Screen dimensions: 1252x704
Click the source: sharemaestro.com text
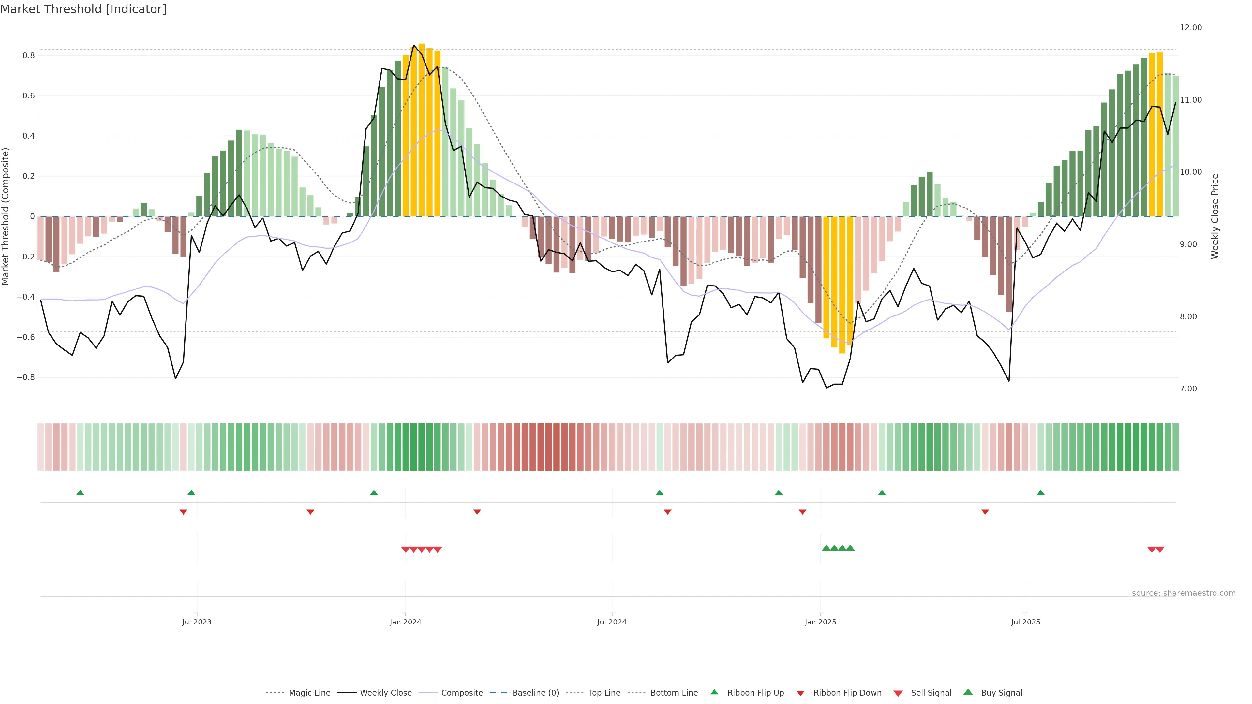click(x=1184, y=593)
